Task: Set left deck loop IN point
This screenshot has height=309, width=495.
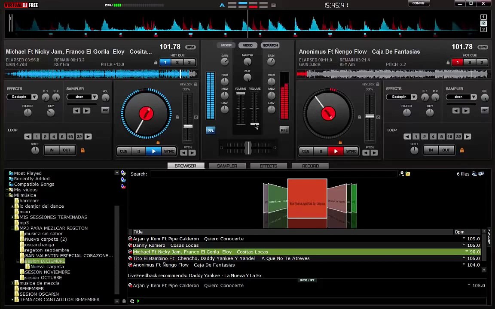Action: [52, 150]
